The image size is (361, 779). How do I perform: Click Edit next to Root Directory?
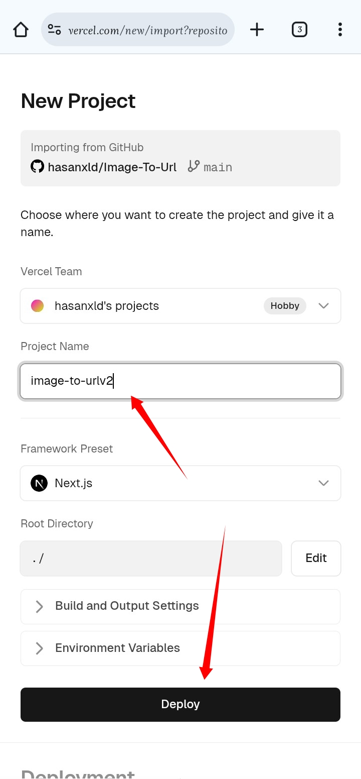click(316, 558)
